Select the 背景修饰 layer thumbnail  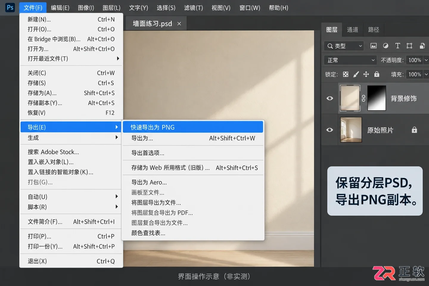point(350,98)
